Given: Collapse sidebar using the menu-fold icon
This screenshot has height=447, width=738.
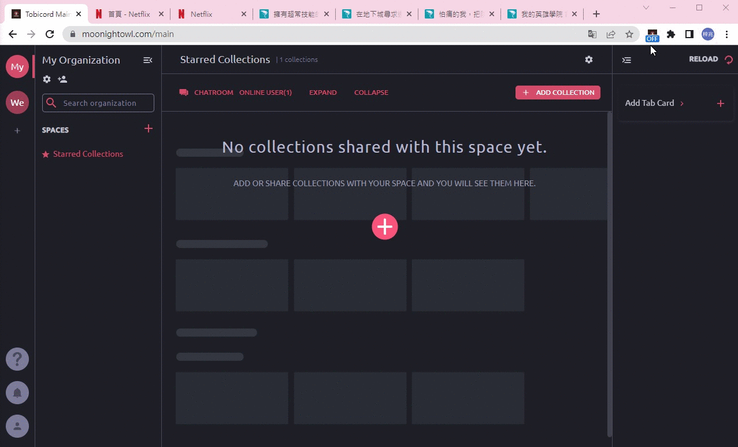Looking at the screenshot, I should point(147,60).
